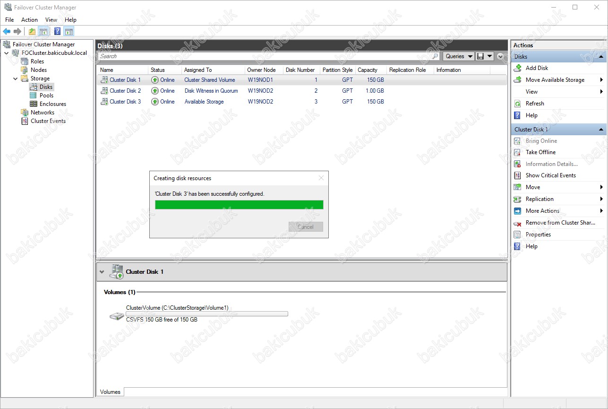Click the W19NOD1 owner node cell
This screenshot has width=608, height=409.
(x=260, y=80)
